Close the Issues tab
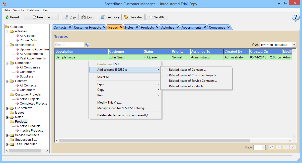 (121, 27)
